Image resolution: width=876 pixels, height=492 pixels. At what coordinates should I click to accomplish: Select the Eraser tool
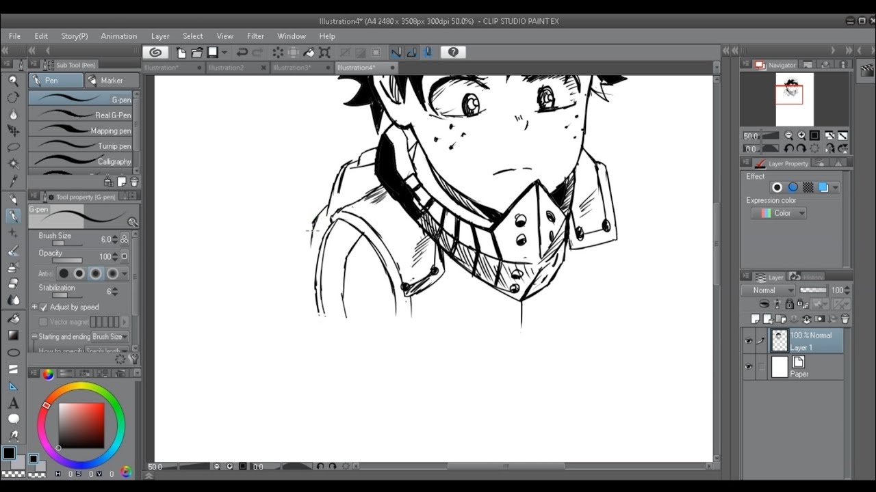pyautogui.click(x=13, y=284)
